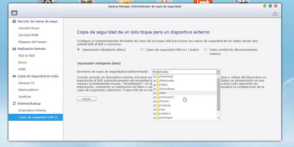Click the Web folder icon

click(x=158, y=93)
